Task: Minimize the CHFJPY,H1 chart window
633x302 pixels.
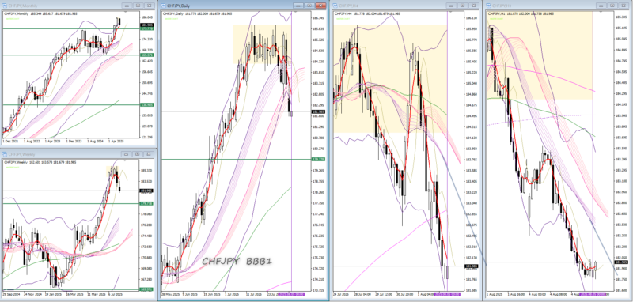Action: tap(602, 6)
